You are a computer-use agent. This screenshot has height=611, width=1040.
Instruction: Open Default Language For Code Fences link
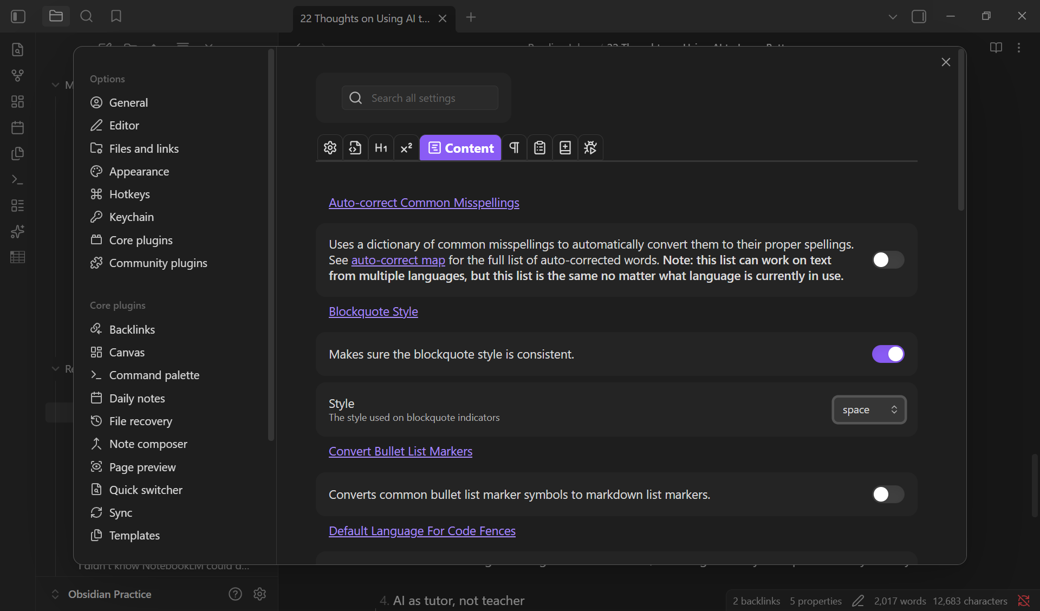pos(422,531)
